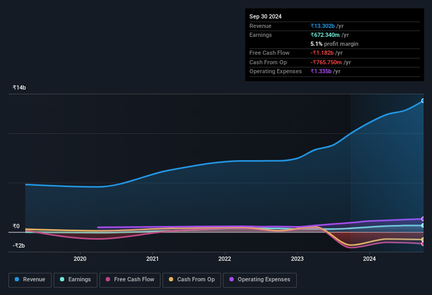This screenshot has width=432, height=295.
Task: Click the ₹0 y-axis label
Action: (x=16, y=227)
